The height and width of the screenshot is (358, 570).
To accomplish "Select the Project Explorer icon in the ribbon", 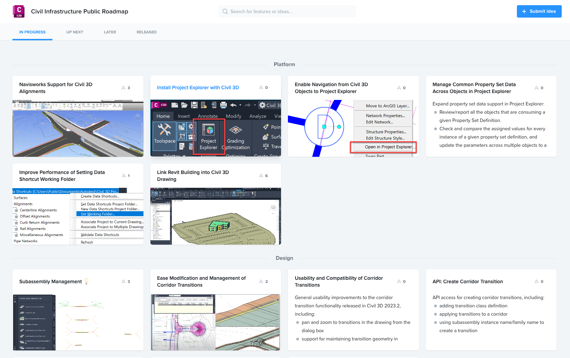I will click(208, 130).
